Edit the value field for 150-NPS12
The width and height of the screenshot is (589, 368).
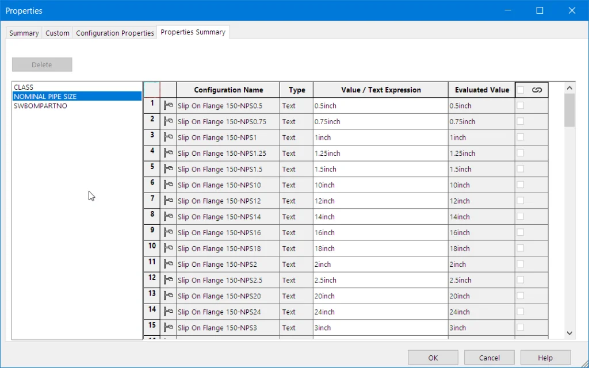tap(380, 201)
